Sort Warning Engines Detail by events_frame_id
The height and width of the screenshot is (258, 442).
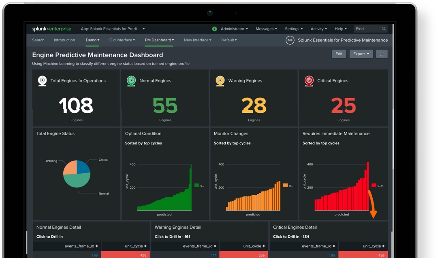(200, 246)
